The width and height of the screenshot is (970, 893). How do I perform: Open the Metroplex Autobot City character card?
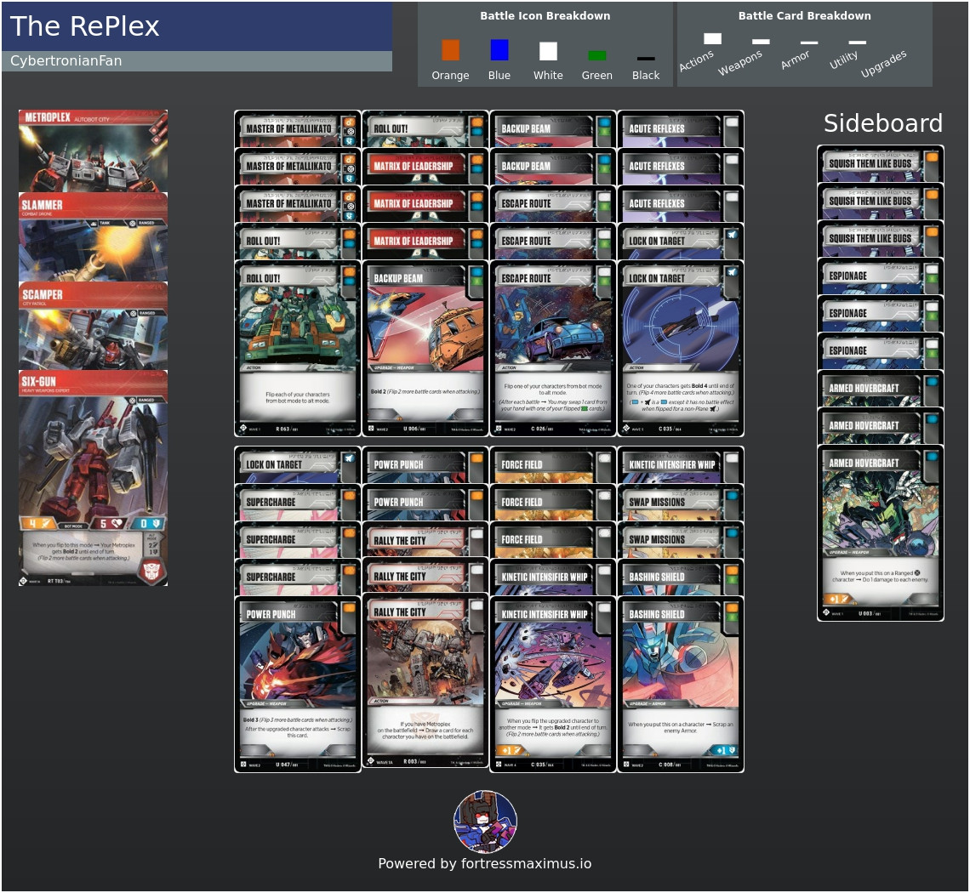pos(93,151)
